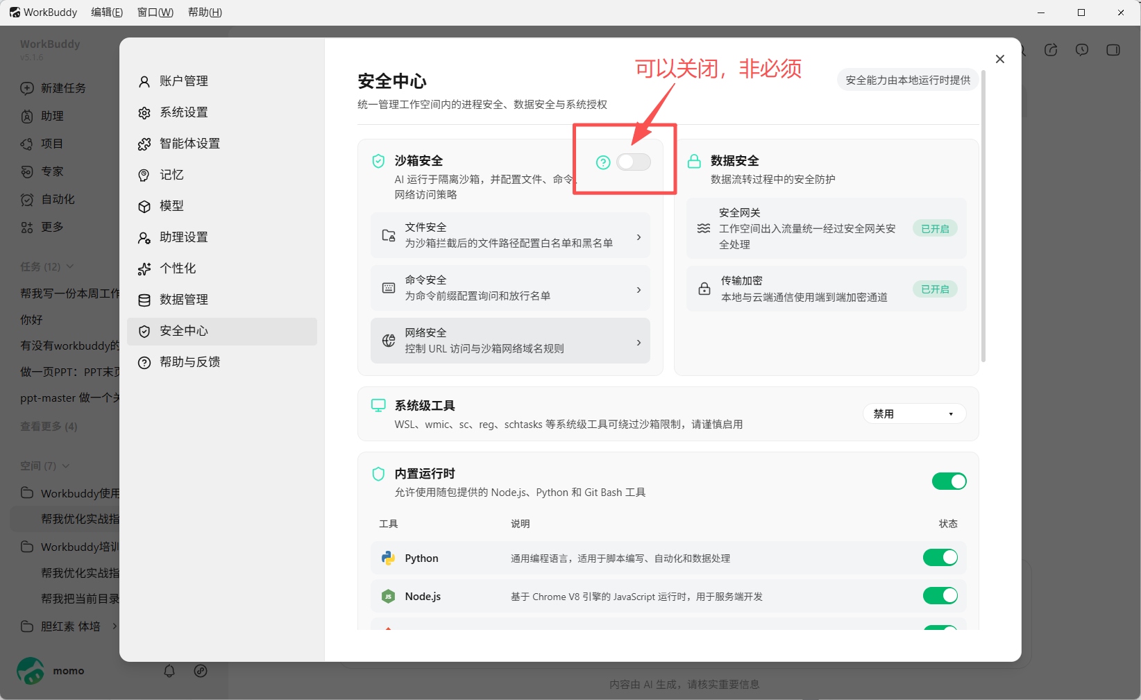Open 自动化 in main window sidebar
Viewport: 1141px width, 700px height.
point(48,199)
